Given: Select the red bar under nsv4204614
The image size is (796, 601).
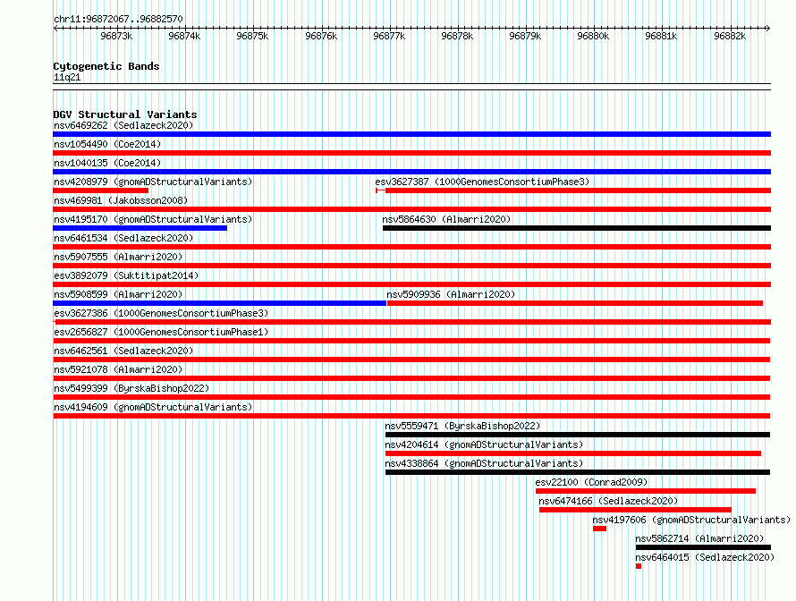Looking at the screenshot, I should coord(573,453).
